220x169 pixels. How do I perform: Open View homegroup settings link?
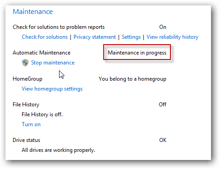52,89
